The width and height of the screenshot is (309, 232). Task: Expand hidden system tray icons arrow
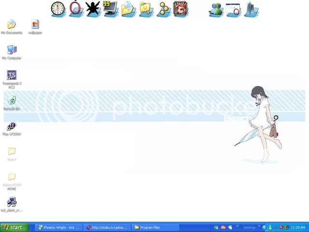click(x=265, y=227)
